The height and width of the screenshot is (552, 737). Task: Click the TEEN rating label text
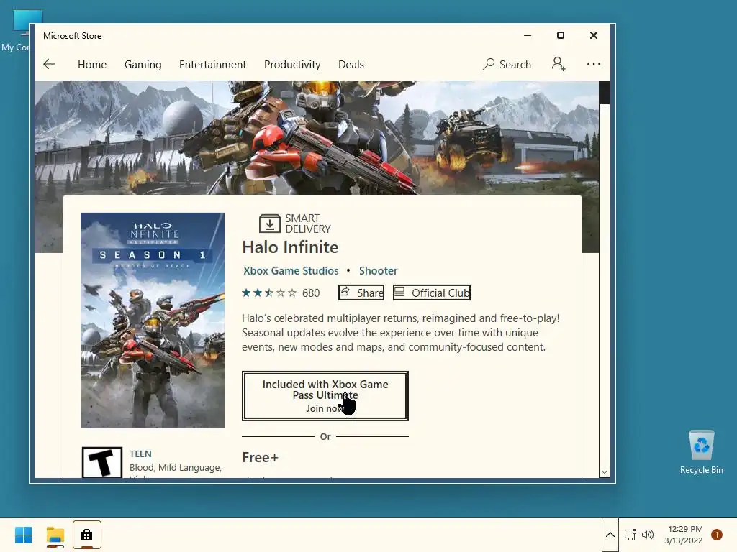(x=140, y=454)
